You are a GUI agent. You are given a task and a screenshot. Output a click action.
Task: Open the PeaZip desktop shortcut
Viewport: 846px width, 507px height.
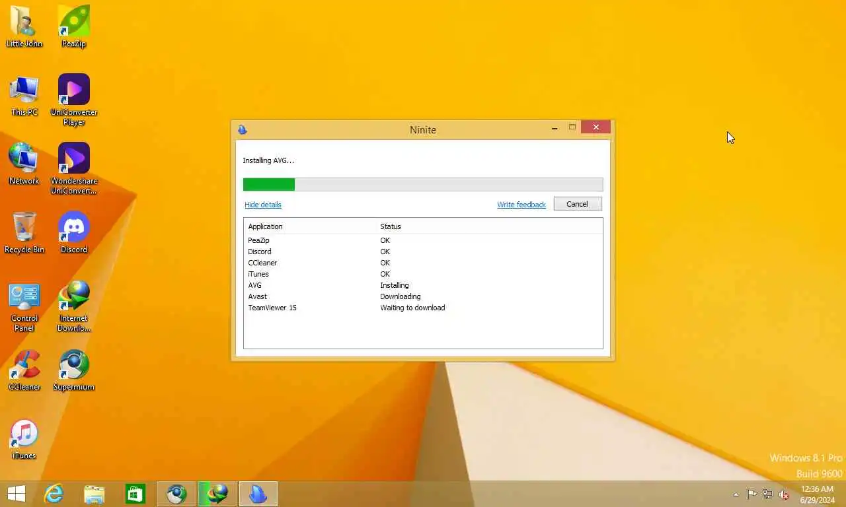74,26
